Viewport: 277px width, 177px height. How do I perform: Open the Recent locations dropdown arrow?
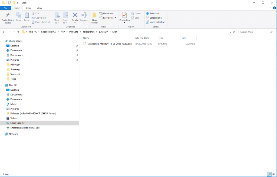click(x=14, y=32)
